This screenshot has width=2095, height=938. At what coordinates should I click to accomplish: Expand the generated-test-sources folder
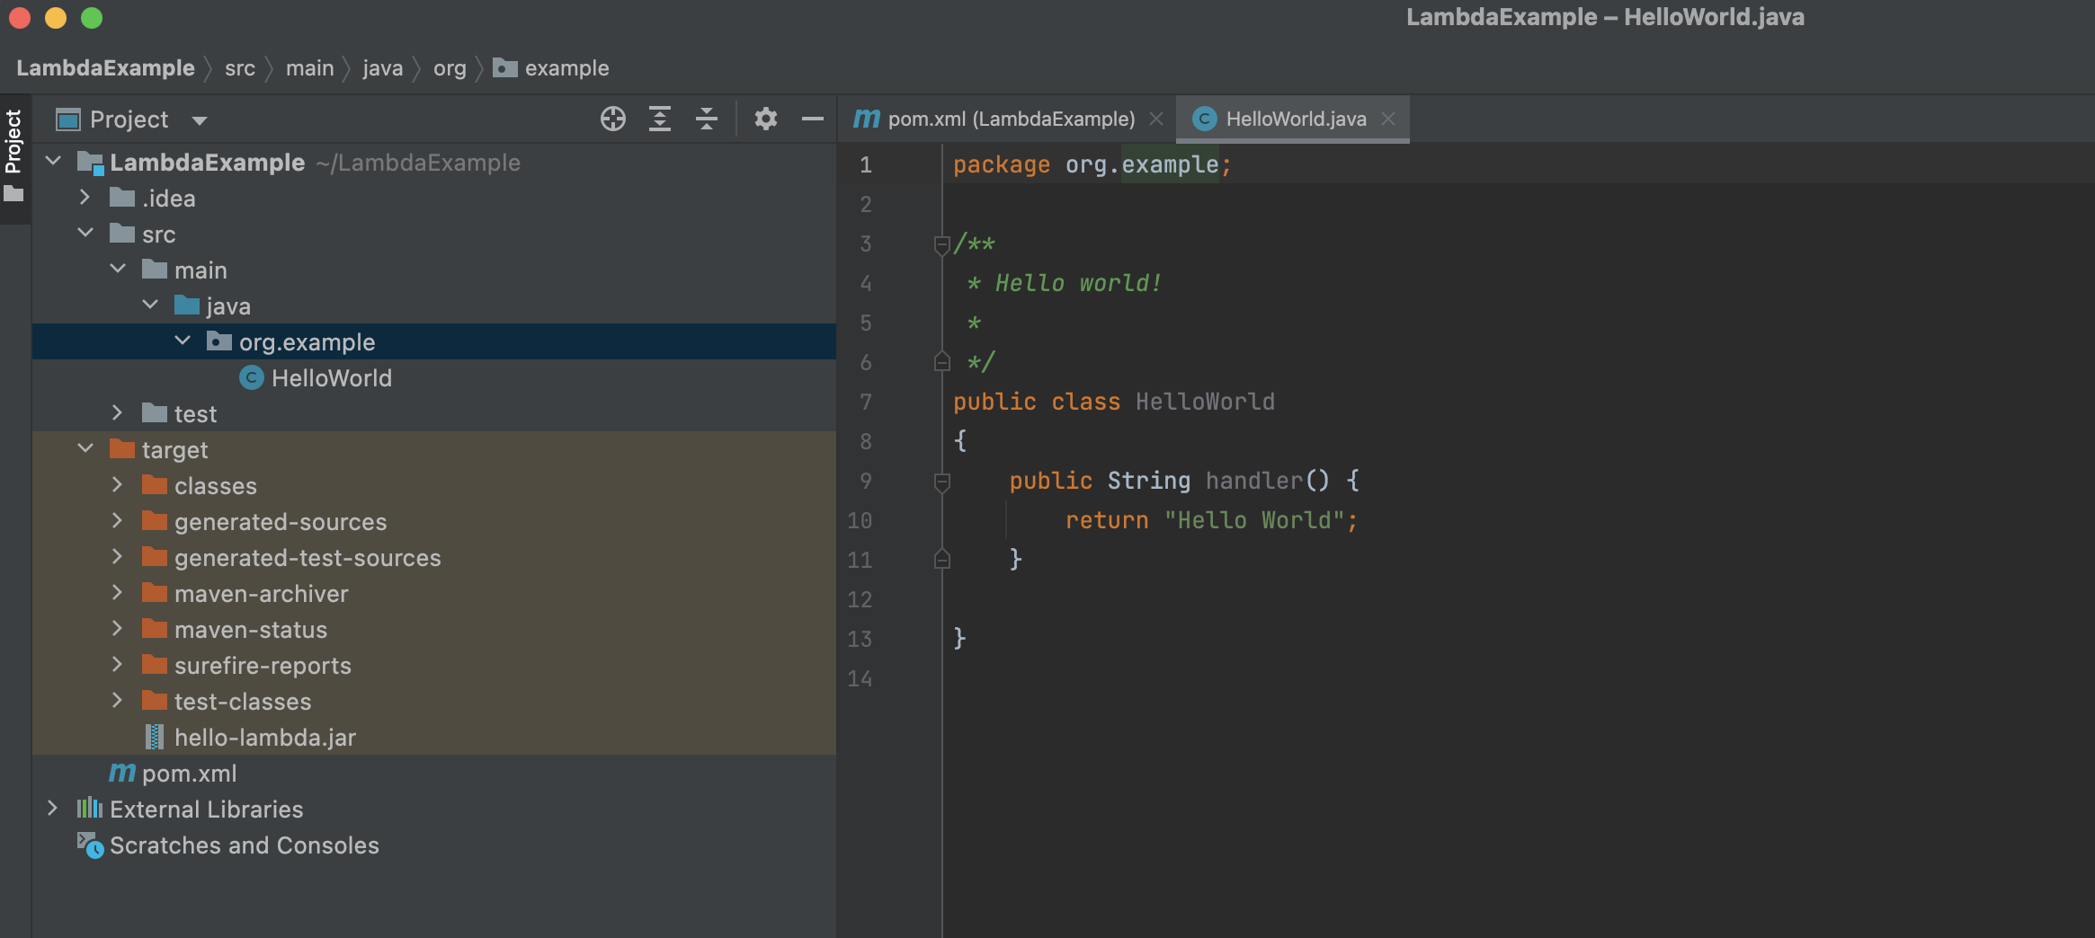click(118, 557)
